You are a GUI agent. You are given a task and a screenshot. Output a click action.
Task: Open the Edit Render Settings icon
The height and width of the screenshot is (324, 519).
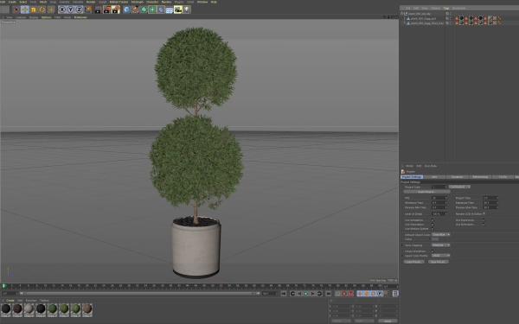coord(116,10)
